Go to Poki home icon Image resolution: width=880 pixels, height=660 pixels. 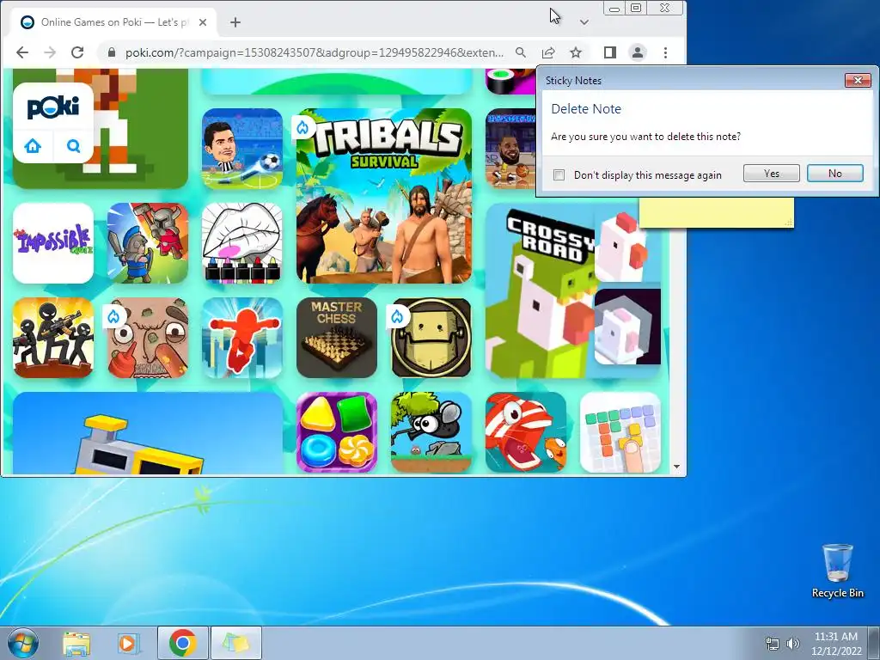click(x=34, y=146)
